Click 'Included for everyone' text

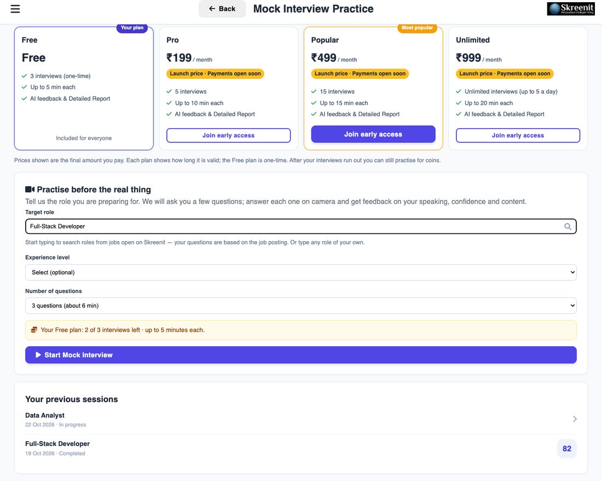pyautogui.click(x=84, y=138)
